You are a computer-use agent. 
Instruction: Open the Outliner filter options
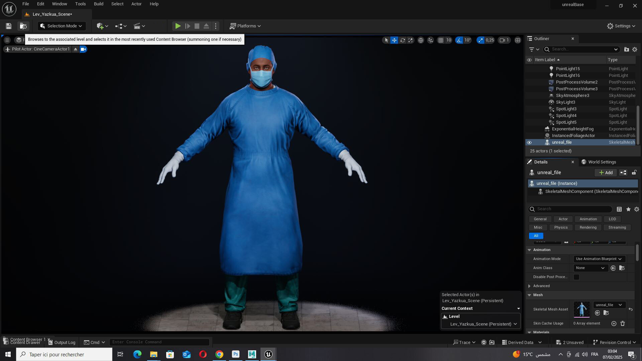click(x=534, y=49)
